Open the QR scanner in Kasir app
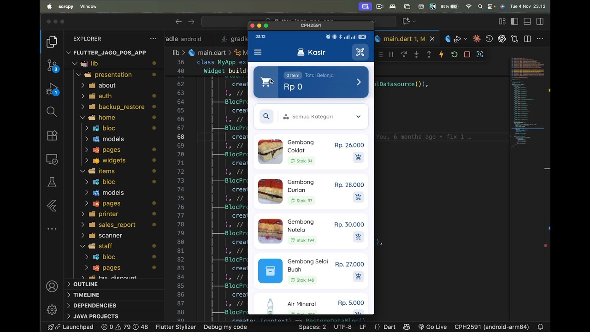 (360, 52)
